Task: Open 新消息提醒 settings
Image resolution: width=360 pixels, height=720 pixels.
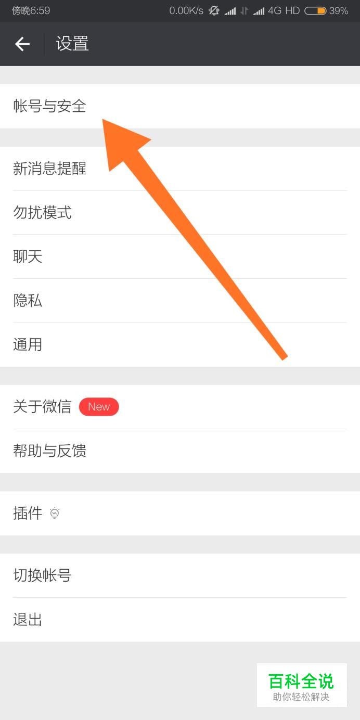Action: (x=180, y=169)
